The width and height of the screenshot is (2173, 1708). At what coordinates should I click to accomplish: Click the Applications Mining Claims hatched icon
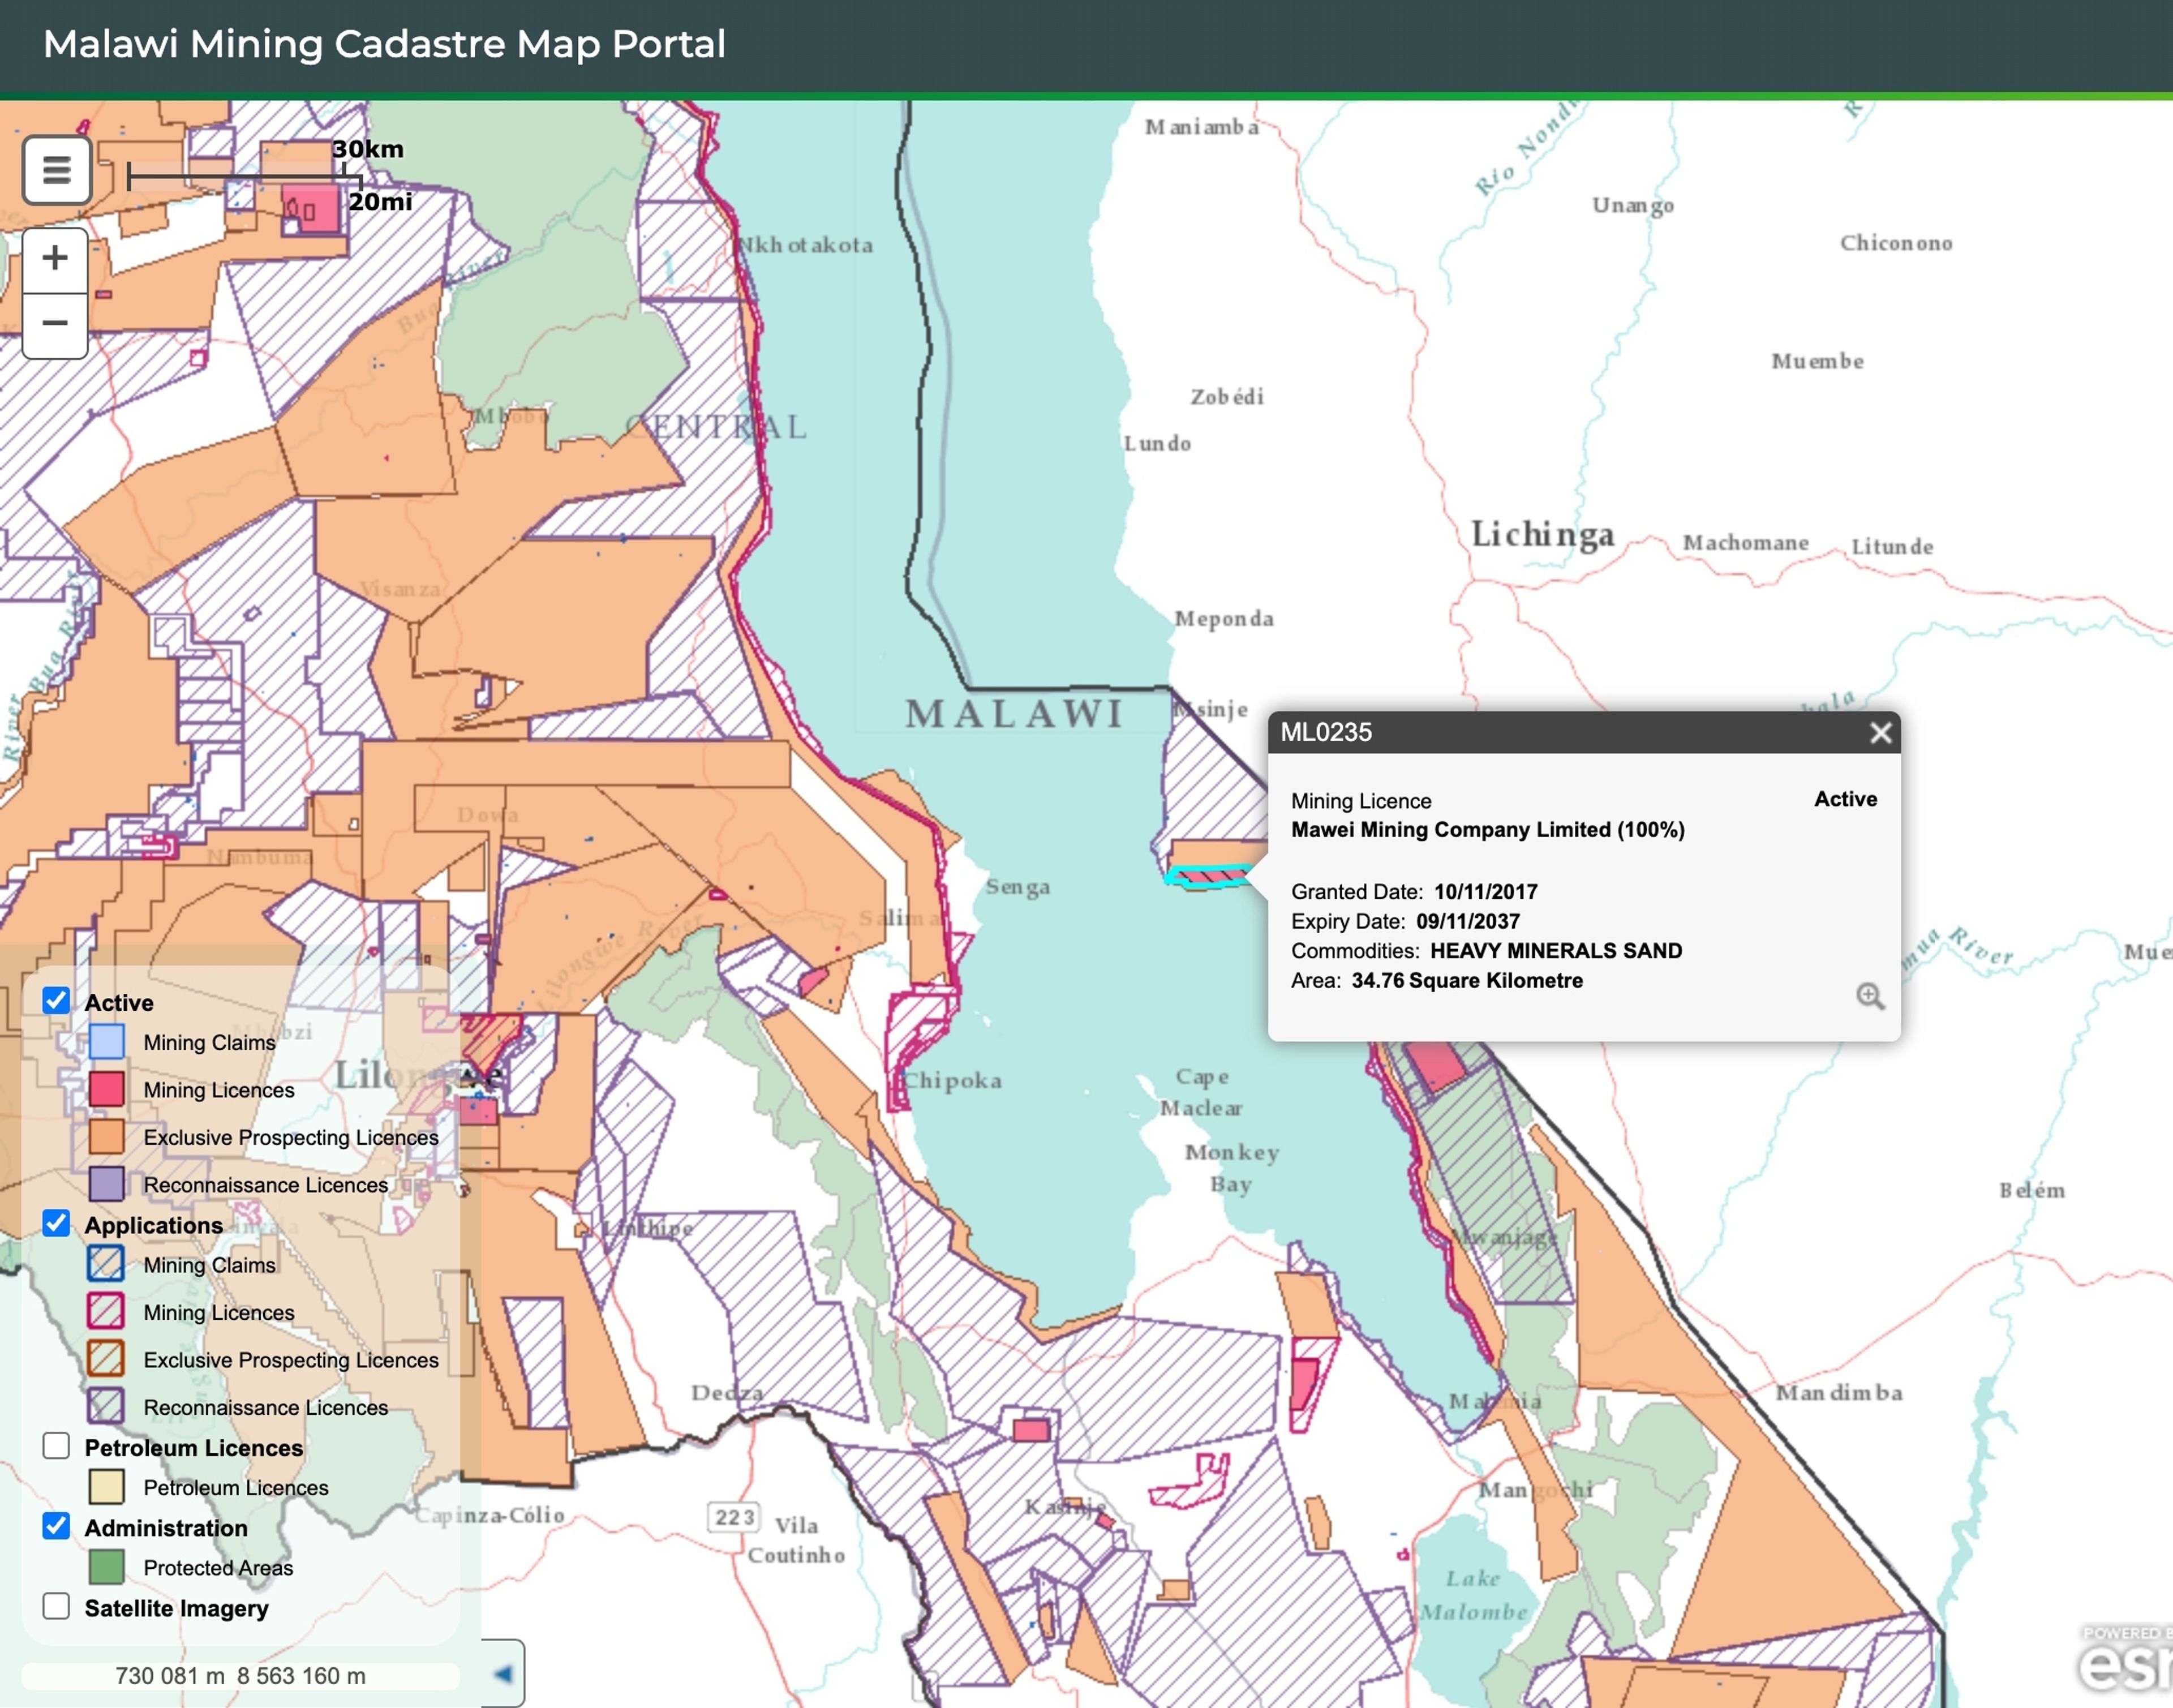pyautogui.click(x=107, y=1264)
